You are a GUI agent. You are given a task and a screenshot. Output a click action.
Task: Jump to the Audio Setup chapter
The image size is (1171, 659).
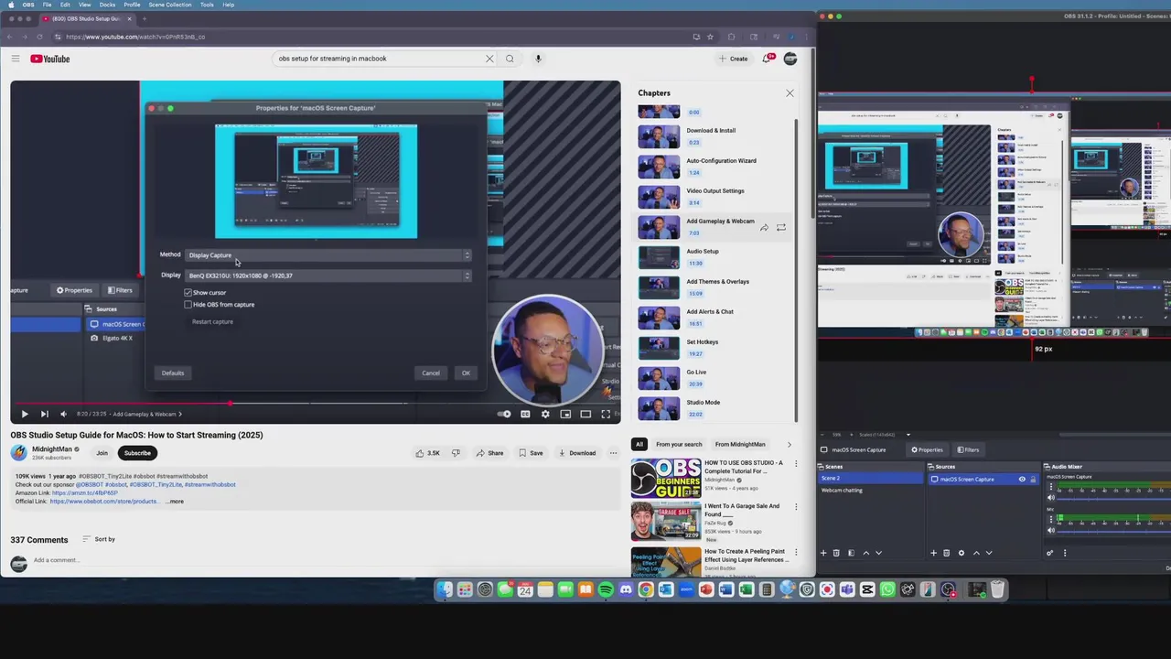[x=711, y=256]
